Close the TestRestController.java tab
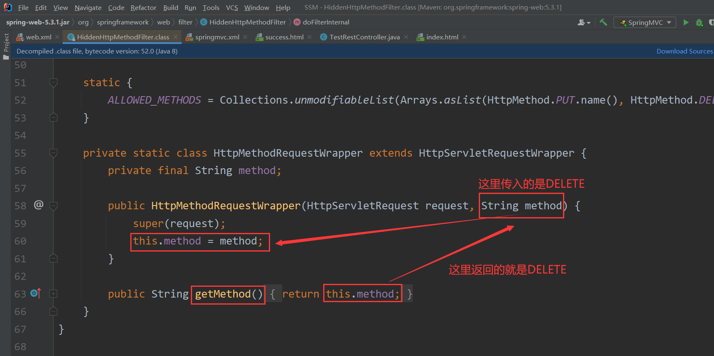This screenshot has width=714, height=356. pyautogui.click(x=406, y=37)
